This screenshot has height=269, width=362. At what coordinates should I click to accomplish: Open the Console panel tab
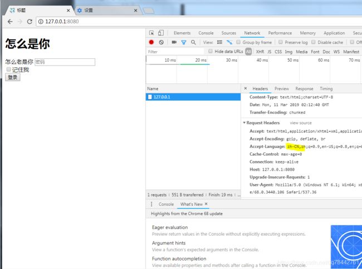pyautogui.click(x=206, y=33)
